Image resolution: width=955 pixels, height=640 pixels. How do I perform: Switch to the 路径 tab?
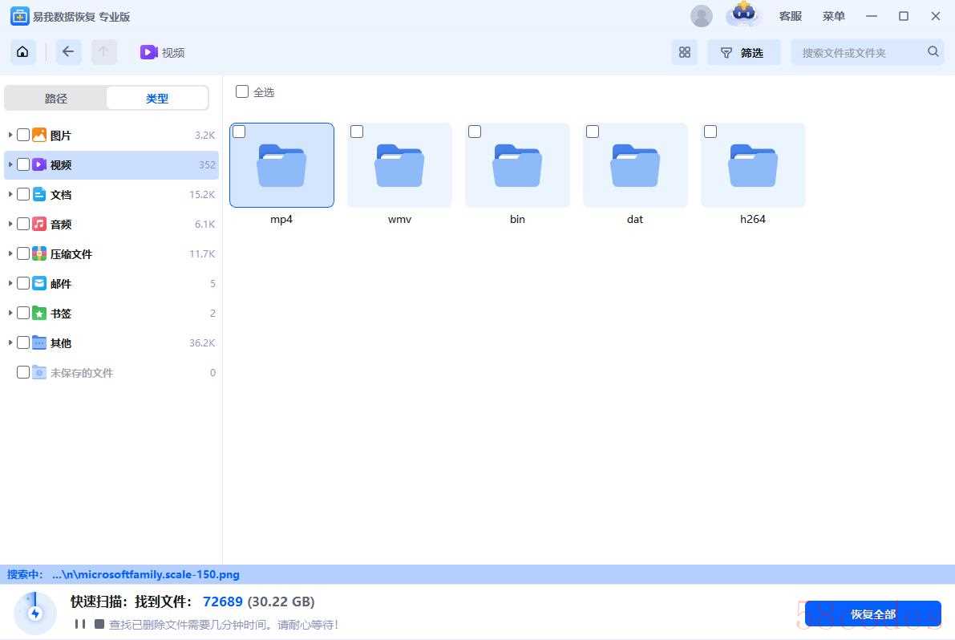coord(56,99)
